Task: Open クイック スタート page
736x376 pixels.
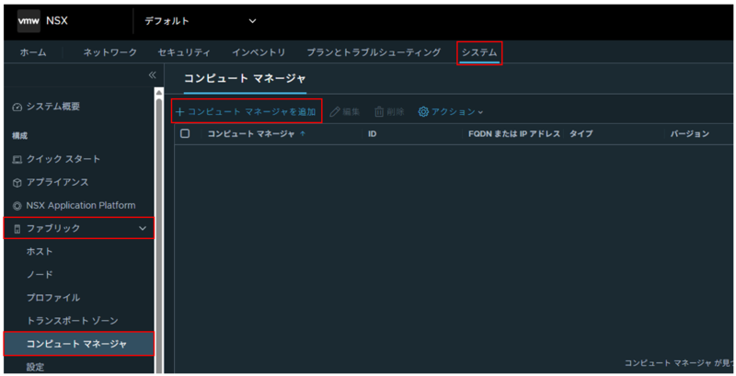Action: point(63,159)
